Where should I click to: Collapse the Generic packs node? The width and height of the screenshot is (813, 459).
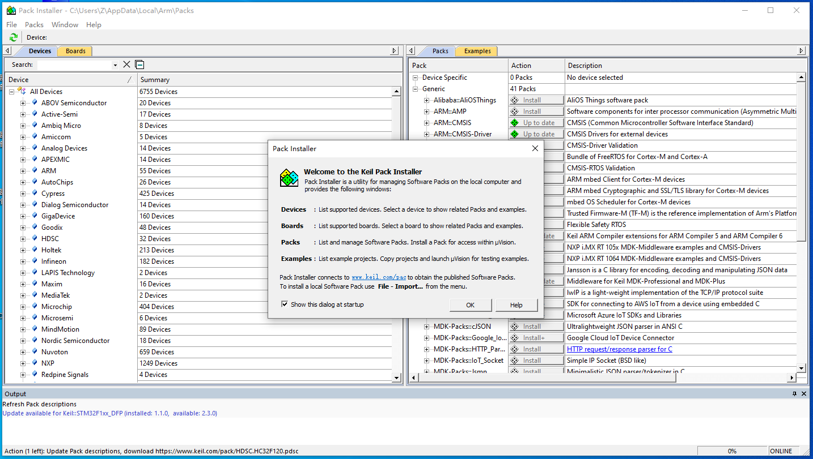(416, 89)
